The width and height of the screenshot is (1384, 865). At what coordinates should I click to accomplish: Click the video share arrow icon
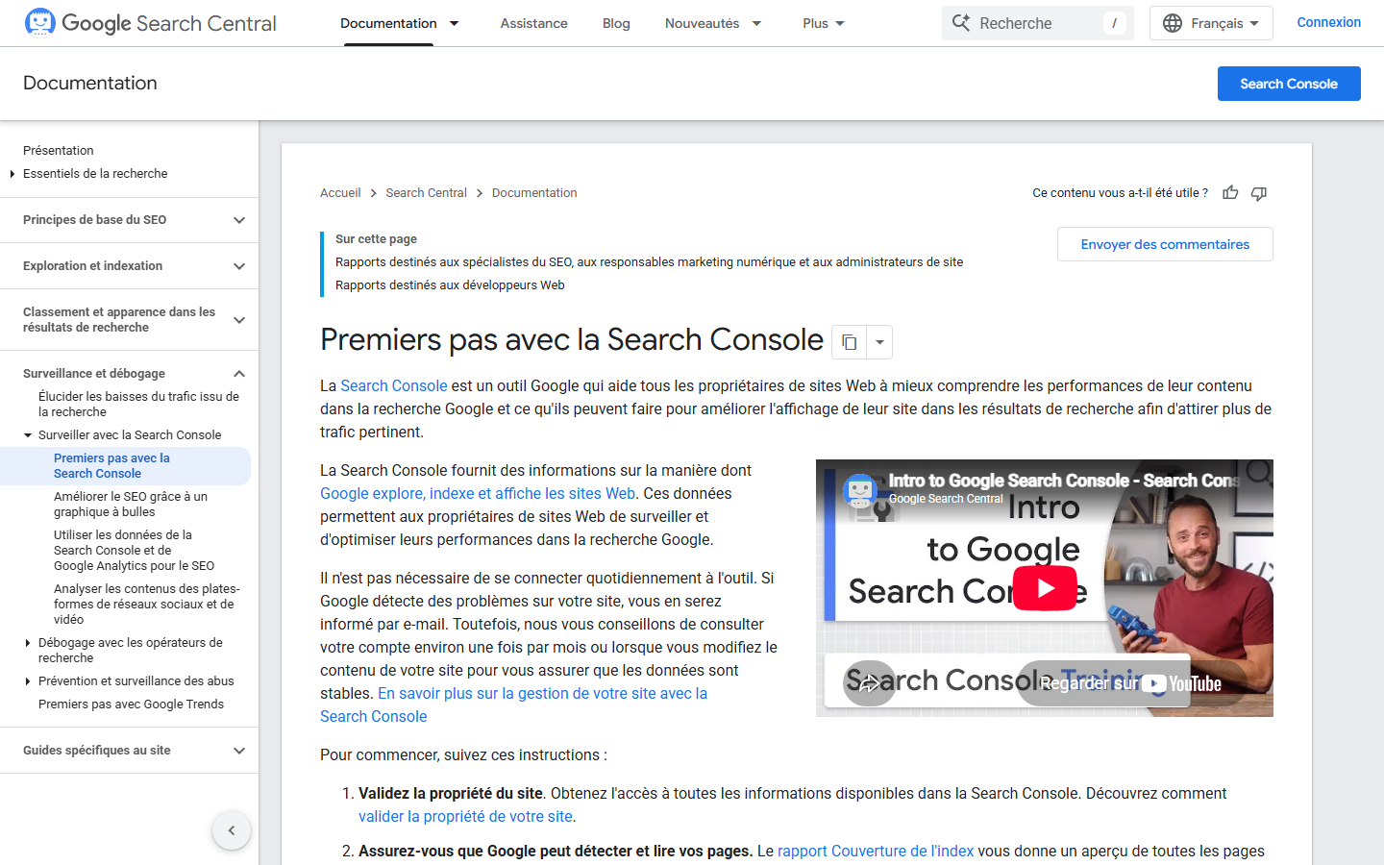pyautogui.click(x=869, y=683)
